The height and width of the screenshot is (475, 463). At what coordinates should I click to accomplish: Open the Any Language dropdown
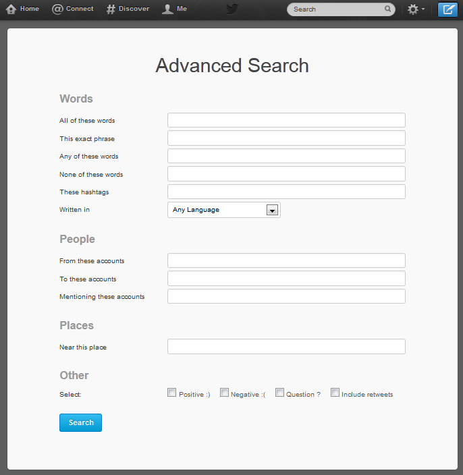tap(224, 210)
